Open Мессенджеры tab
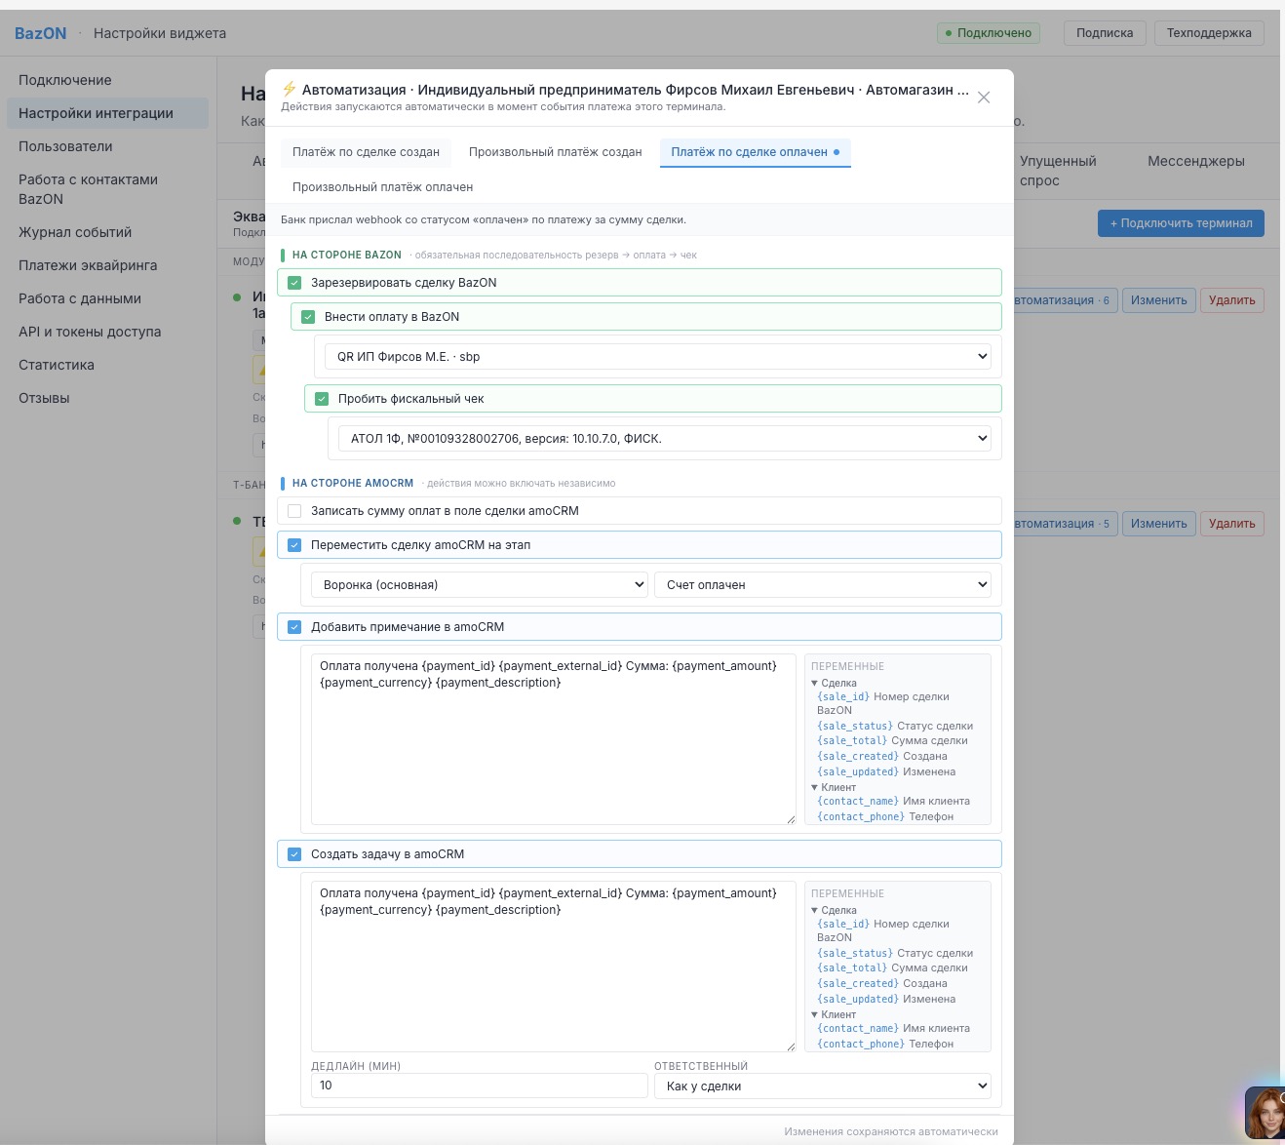The image size is (1285, 1145). click(1196, 162)
